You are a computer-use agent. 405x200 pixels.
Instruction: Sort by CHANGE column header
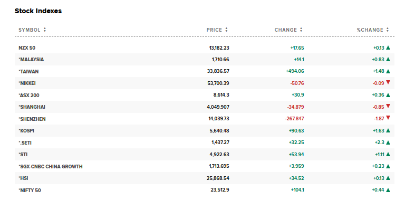point(288,30)
